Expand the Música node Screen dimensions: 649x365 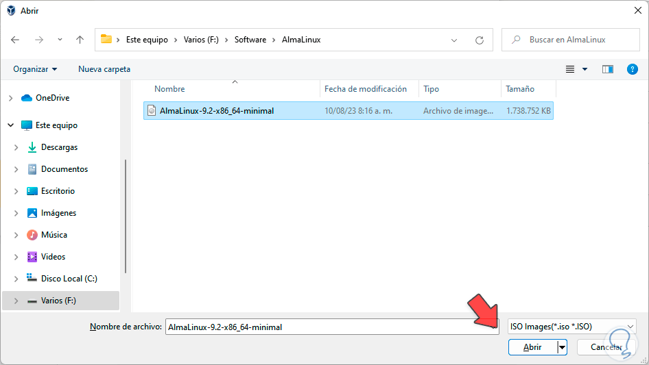[16, 235]
